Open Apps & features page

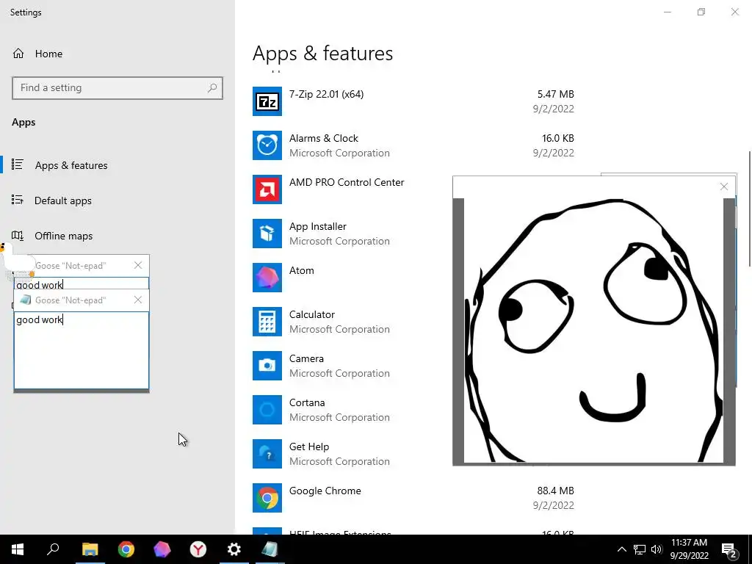click(x=71, y=165)
